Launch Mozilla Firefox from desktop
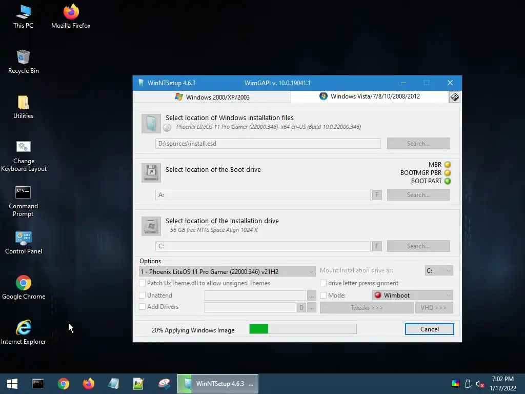This screenshot has height=394, width=525. [71, 17]
